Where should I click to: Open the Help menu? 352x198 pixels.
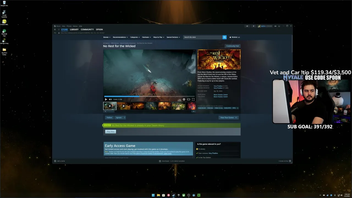point(81,26)
